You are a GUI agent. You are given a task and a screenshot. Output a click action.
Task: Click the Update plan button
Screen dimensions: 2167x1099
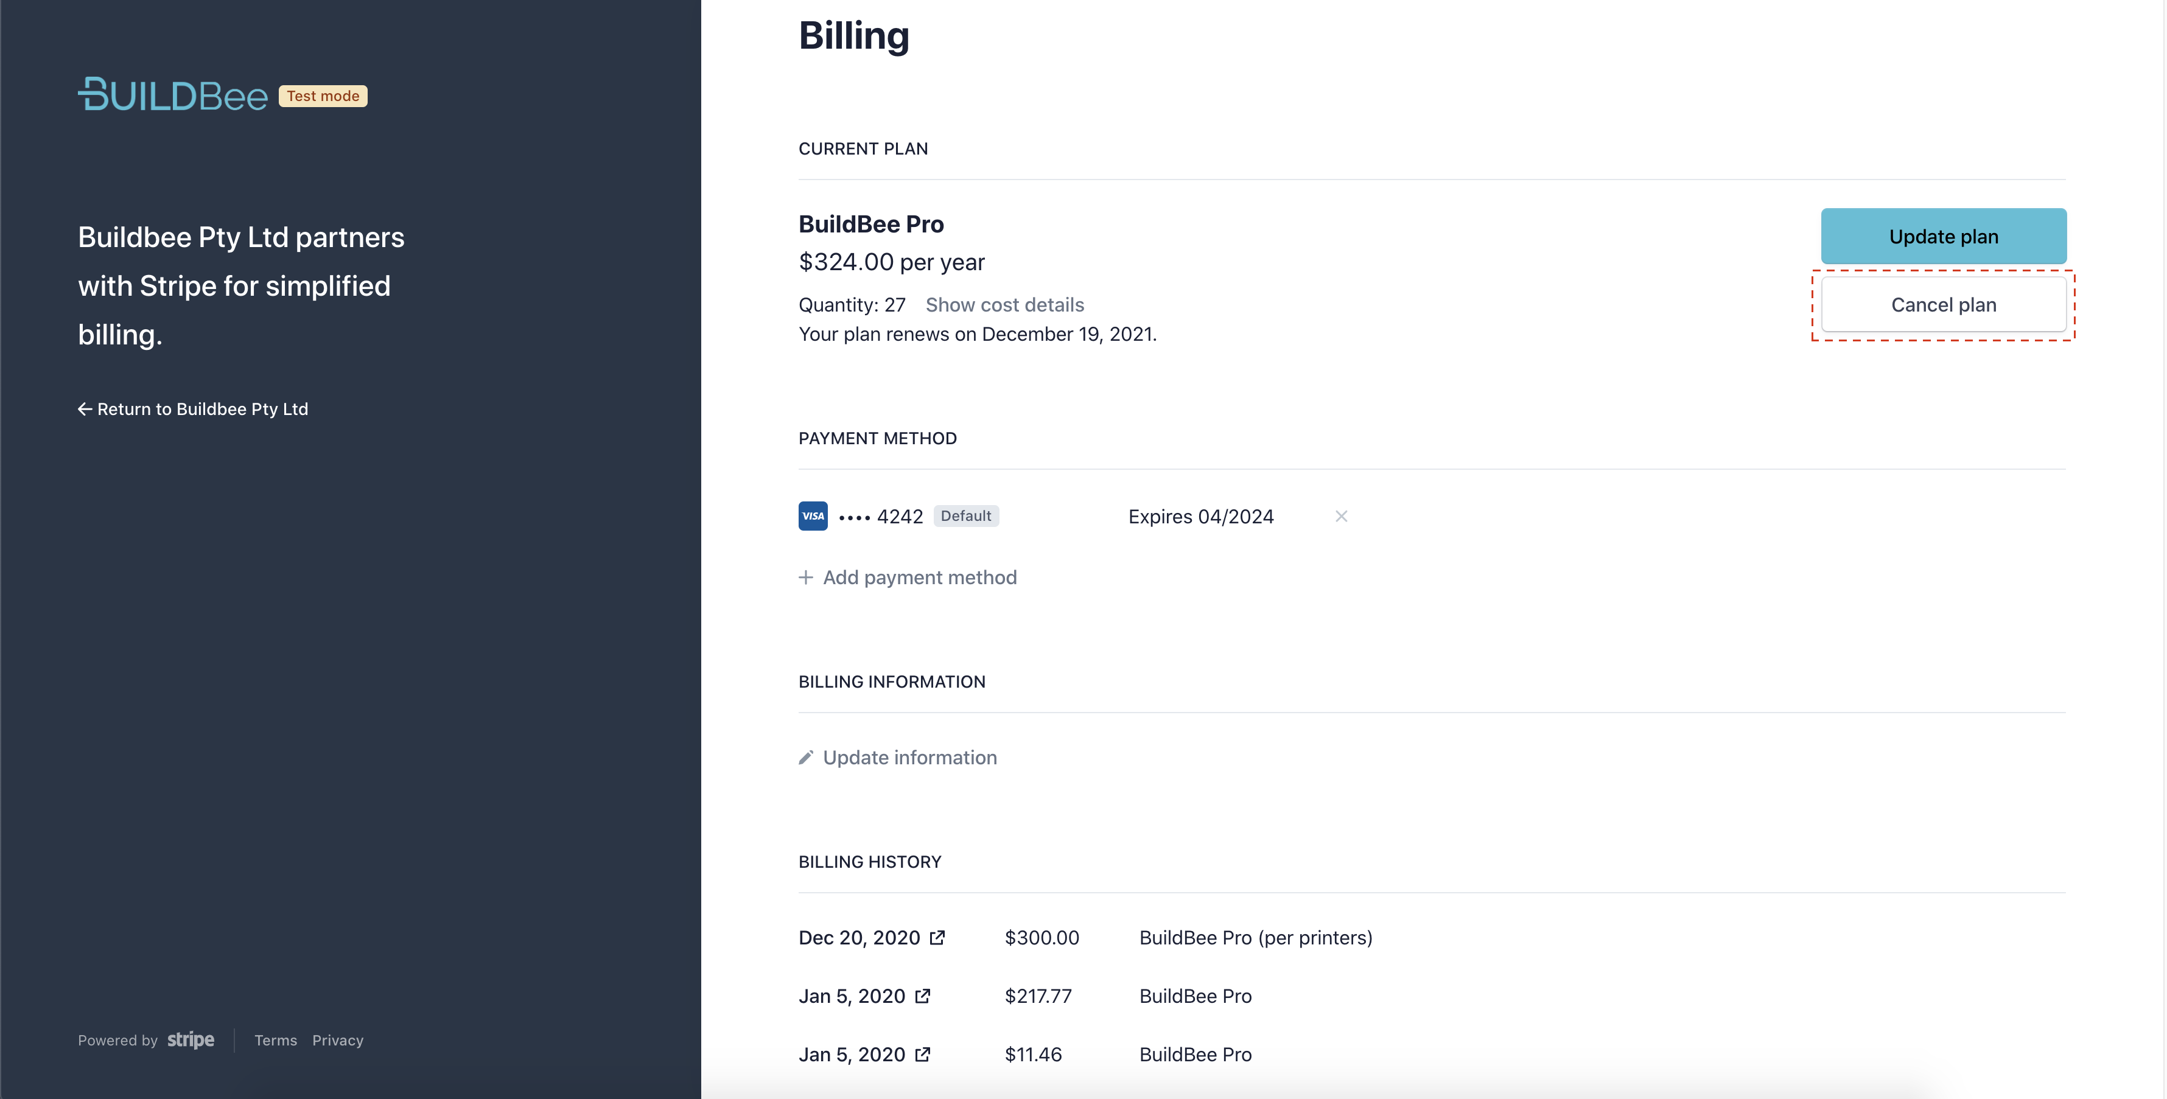pos(1943,236)
